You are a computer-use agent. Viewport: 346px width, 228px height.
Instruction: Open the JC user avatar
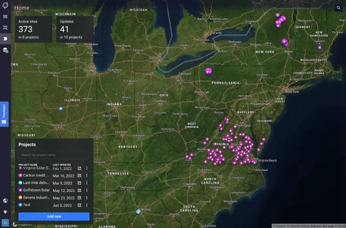coord(5,223)
